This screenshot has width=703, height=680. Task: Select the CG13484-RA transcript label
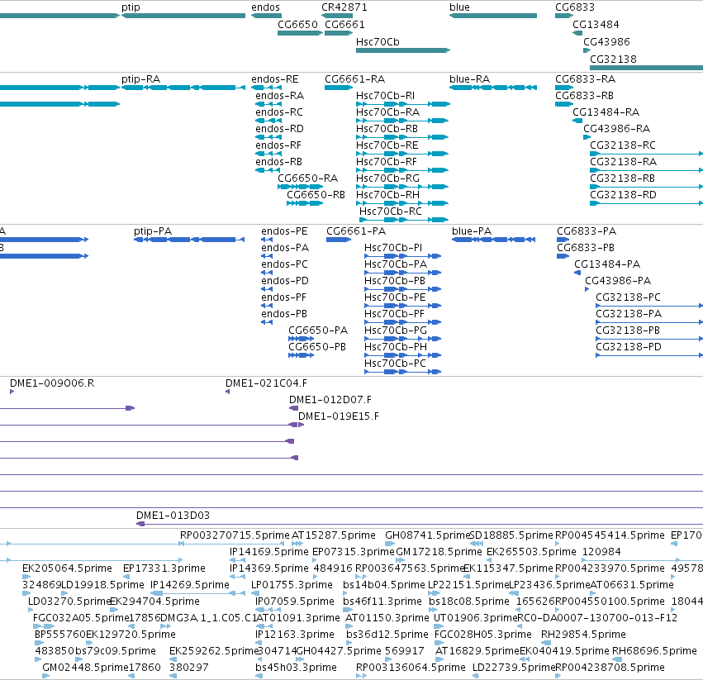(x=606, y=112)
